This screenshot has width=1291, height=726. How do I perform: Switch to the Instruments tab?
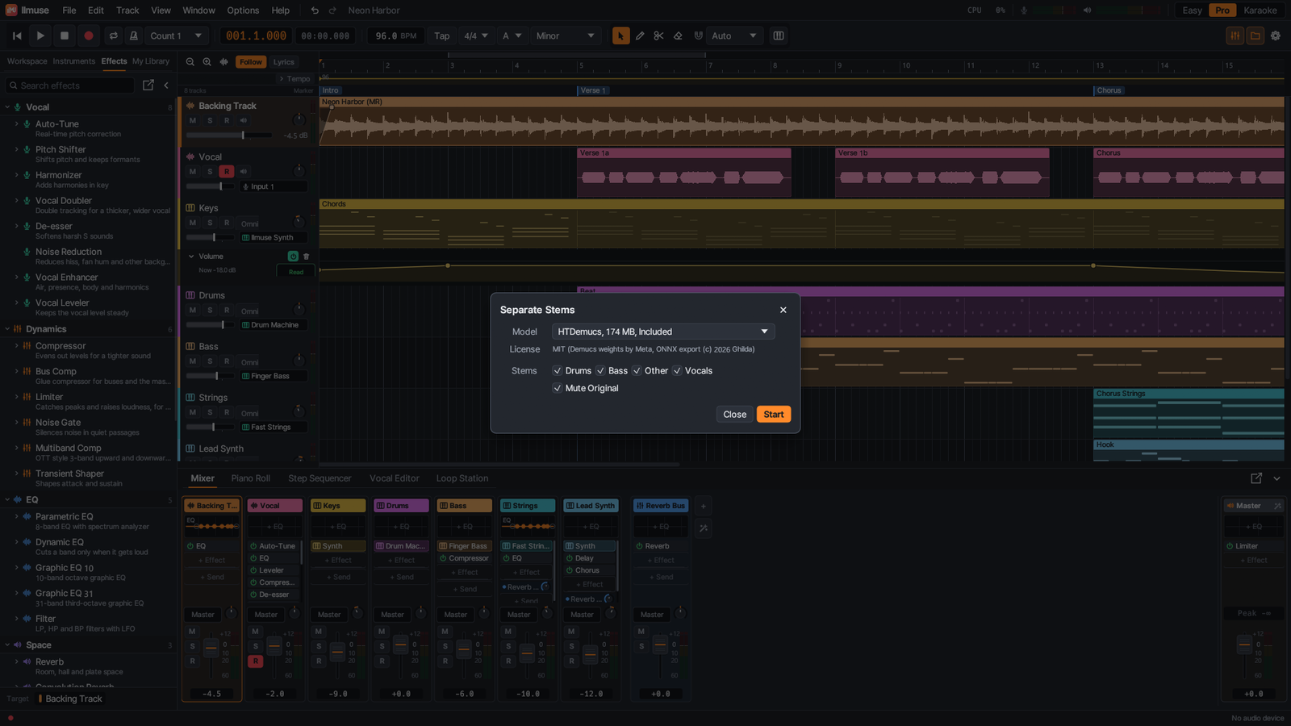coord(73,61)
